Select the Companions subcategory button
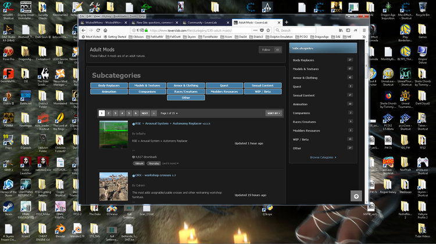 [x=147, y=92]
